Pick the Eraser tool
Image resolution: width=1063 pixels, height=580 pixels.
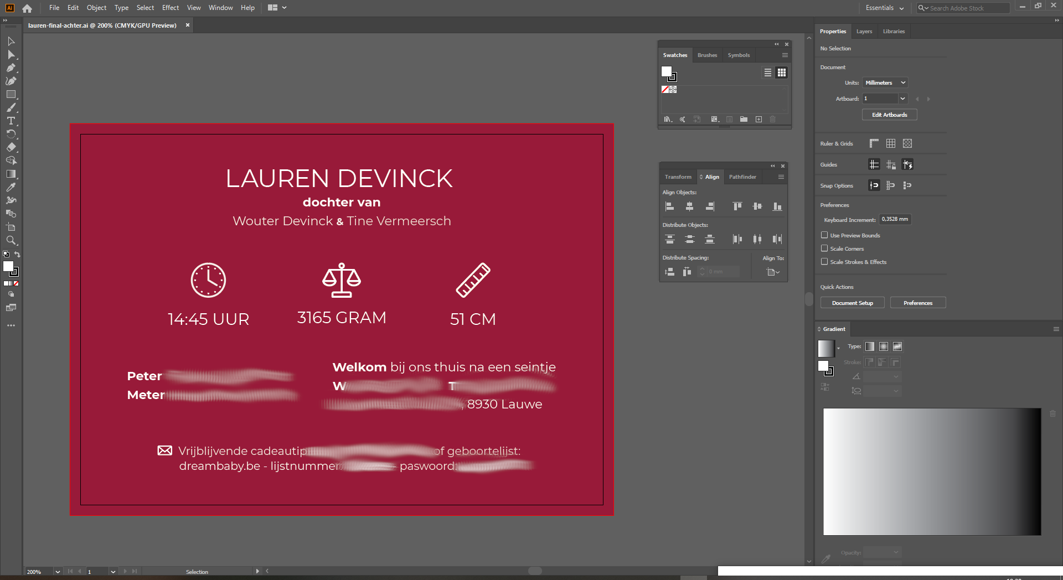pos(11,148)
